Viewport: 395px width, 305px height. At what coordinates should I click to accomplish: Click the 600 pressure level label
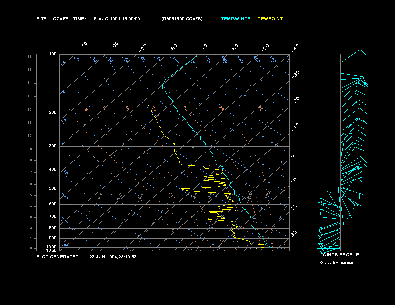coord(53,204)
